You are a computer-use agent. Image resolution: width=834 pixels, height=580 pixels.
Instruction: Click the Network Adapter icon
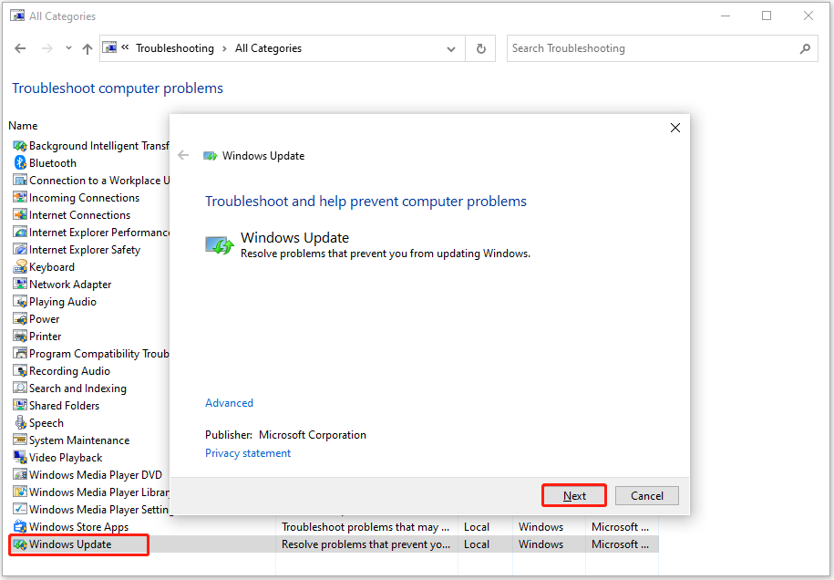tap(20, 285)
